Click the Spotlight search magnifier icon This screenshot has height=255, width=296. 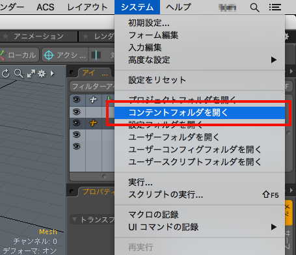pos(254,7)
